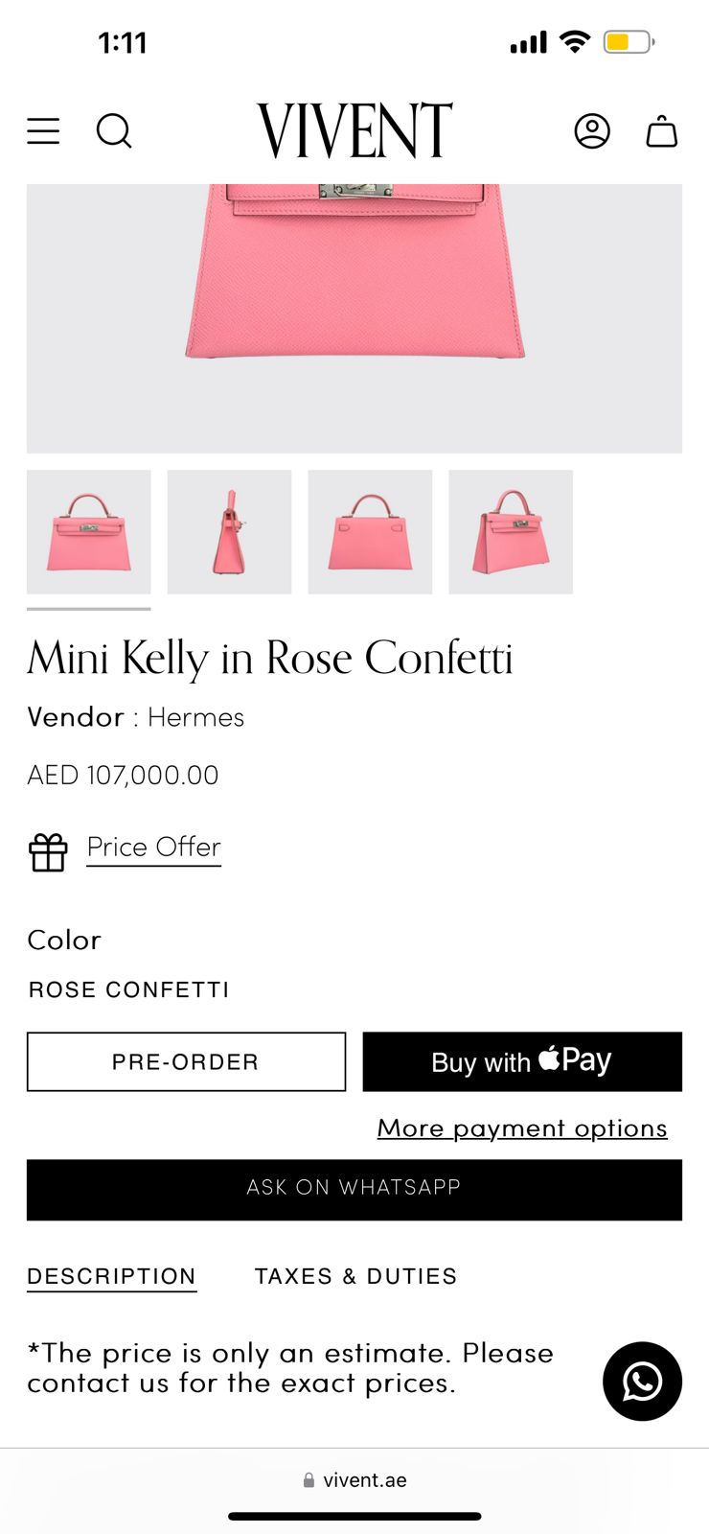
Task: Open the shopping bag cart icon
Action: 662,131
